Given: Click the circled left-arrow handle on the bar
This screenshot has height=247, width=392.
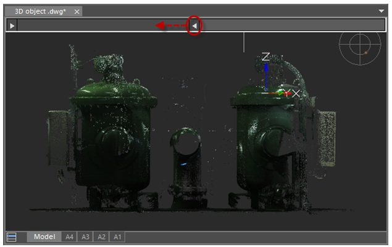Looking at the screenshot, I should [x=194, y=26].
